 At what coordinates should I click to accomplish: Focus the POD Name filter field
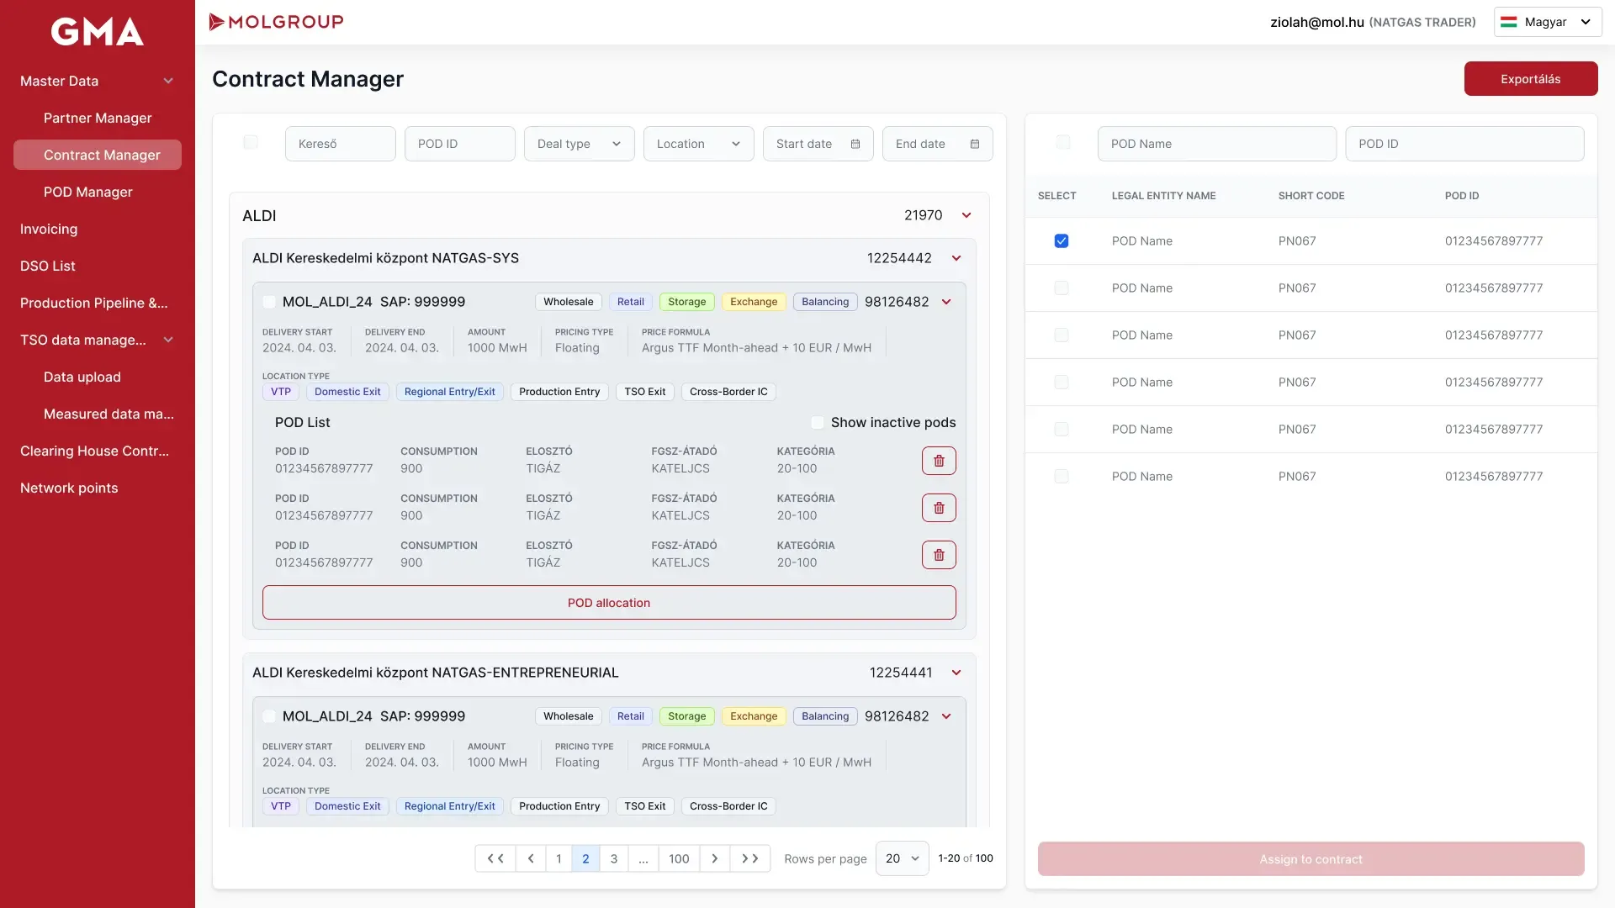pos(1217,144)
